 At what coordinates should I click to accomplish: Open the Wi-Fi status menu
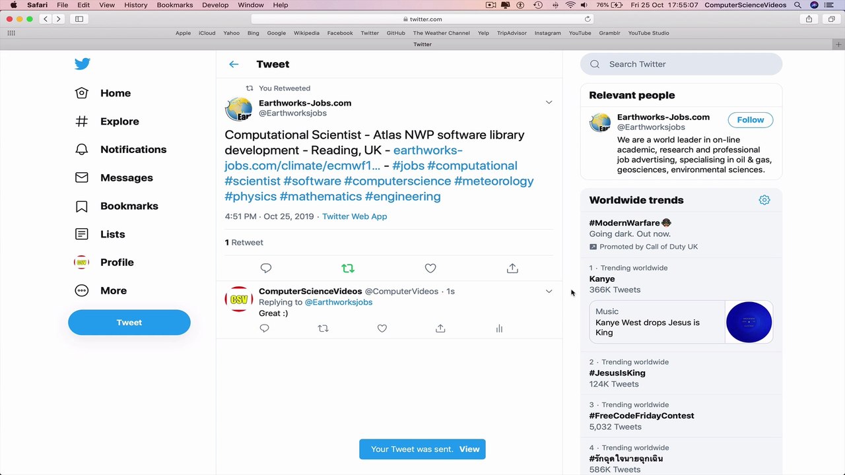pos(570,5)
